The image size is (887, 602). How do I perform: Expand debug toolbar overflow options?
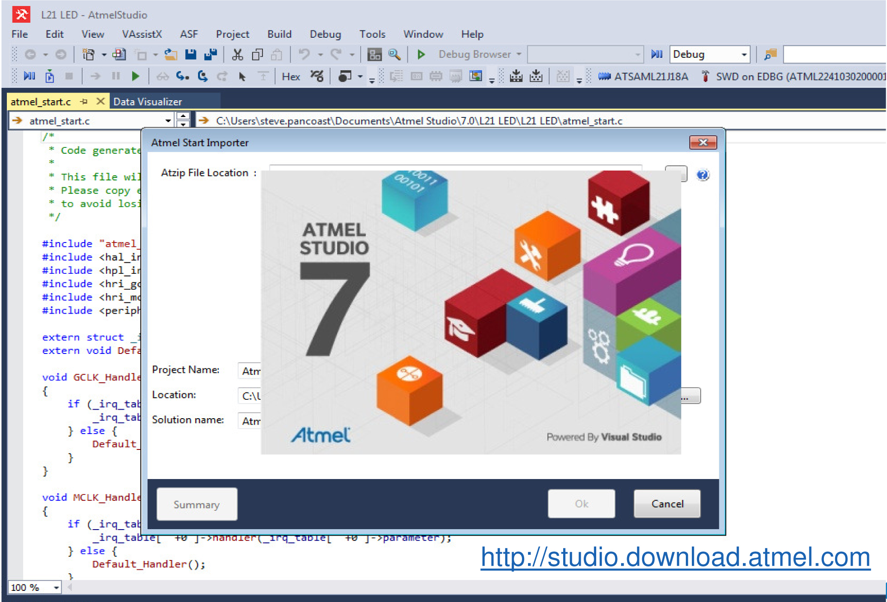coord(372,80)
